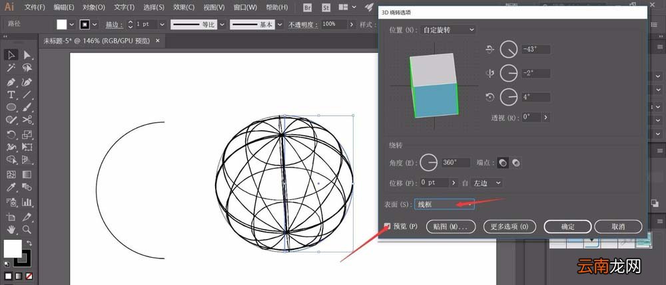Select the Pen tool
666x285 pixels.
pos(11,82)
